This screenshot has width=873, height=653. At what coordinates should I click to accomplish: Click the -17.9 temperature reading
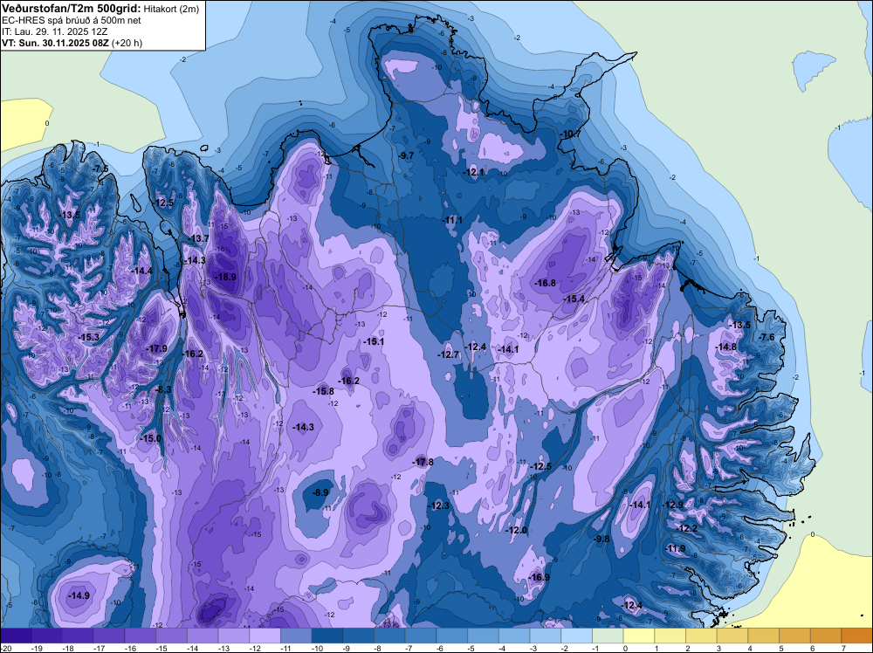point(156,348)
